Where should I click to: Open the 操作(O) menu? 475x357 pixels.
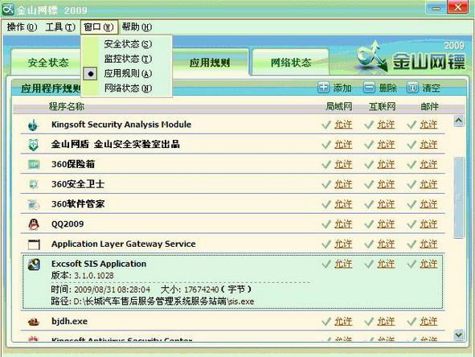(22, 27)
